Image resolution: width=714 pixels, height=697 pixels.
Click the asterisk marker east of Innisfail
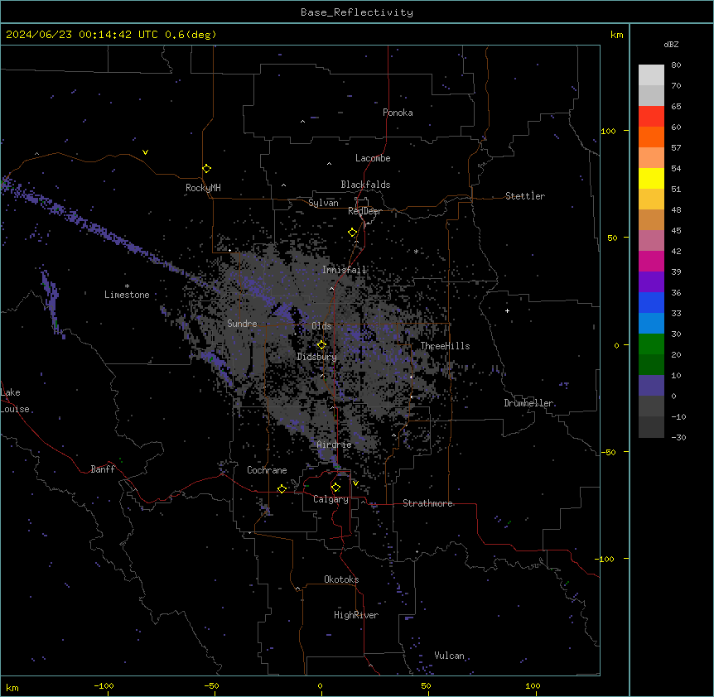(416, 251)
